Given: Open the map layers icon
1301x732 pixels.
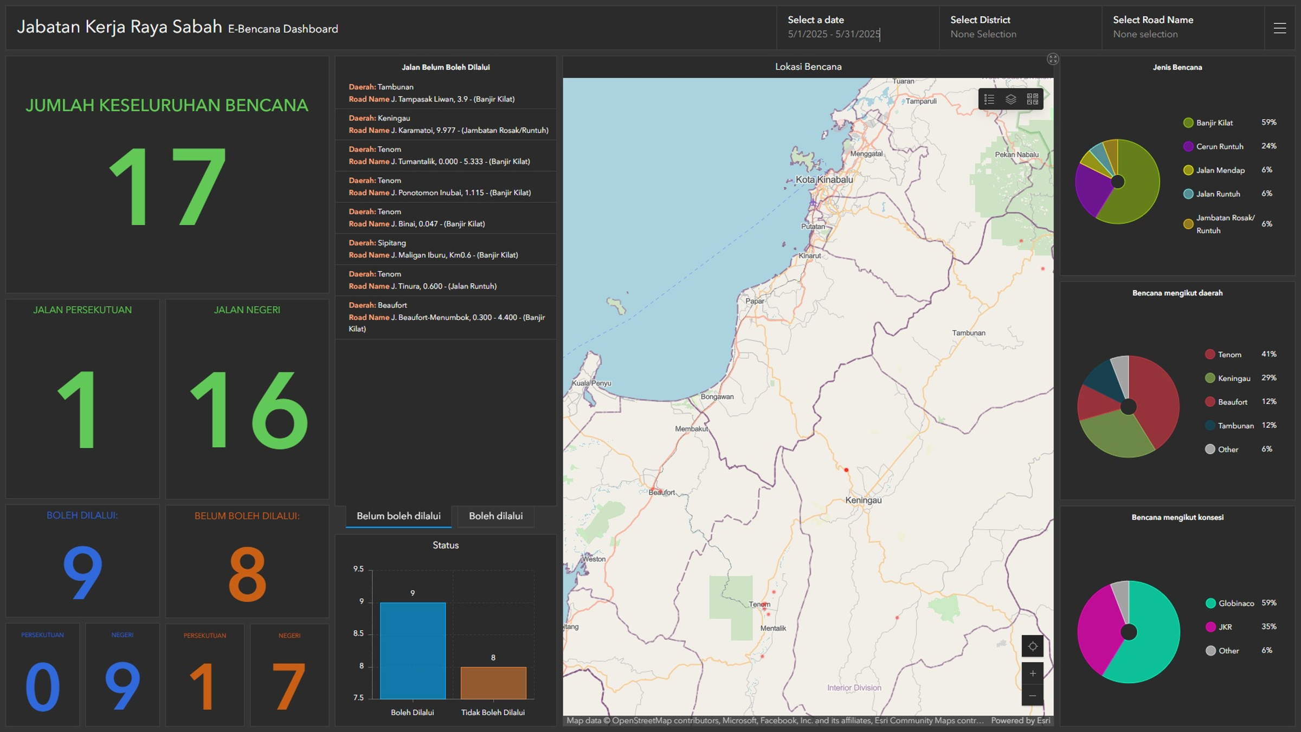Looking at the screenshot, I should [1011, 99].
